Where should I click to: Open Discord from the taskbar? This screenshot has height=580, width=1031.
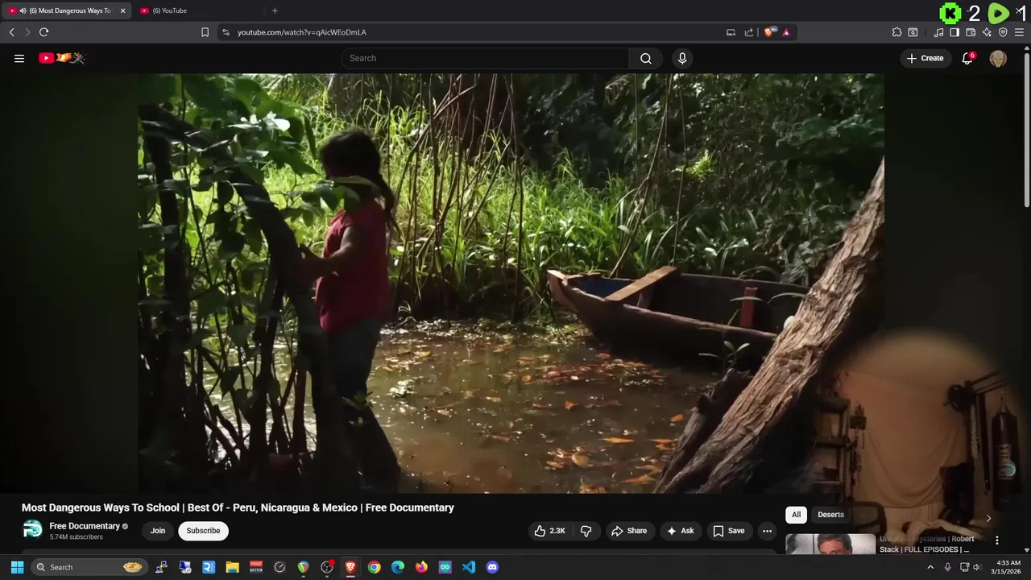pos(492,567)
